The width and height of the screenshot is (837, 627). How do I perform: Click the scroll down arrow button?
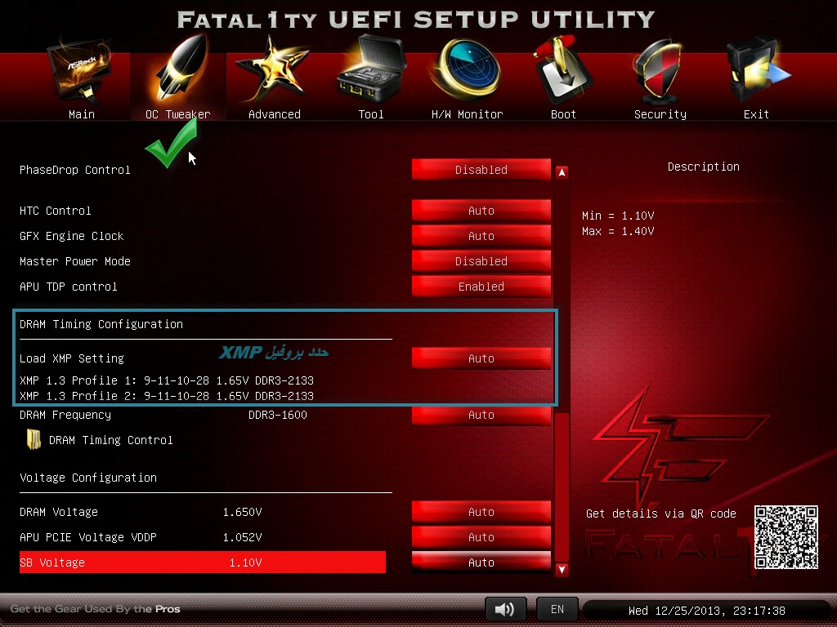point(562,569)
